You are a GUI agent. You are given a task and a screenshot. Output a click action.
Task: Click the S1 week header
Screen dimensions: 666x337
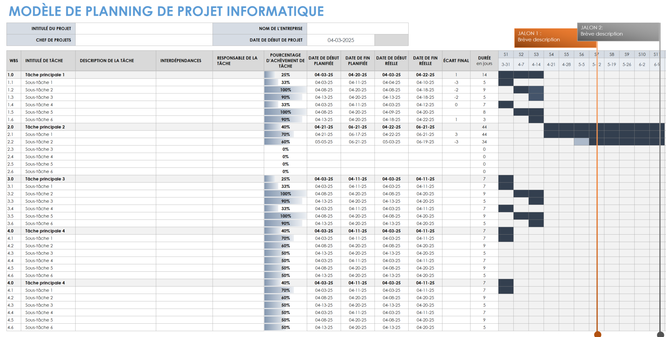coord(506,55)
